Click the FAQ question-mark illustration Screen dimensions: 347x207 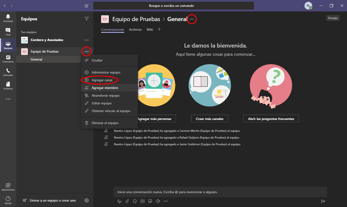[271, 86]
